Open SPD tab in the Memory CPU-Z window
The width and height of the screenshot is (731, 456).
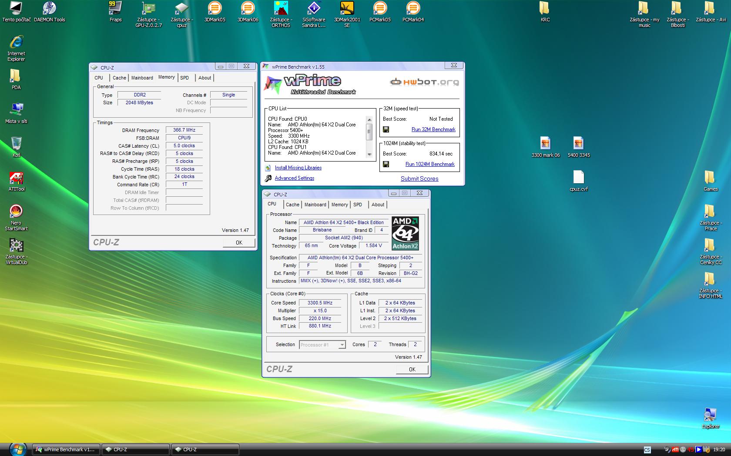pyautogui.click(x=184, y=78)
